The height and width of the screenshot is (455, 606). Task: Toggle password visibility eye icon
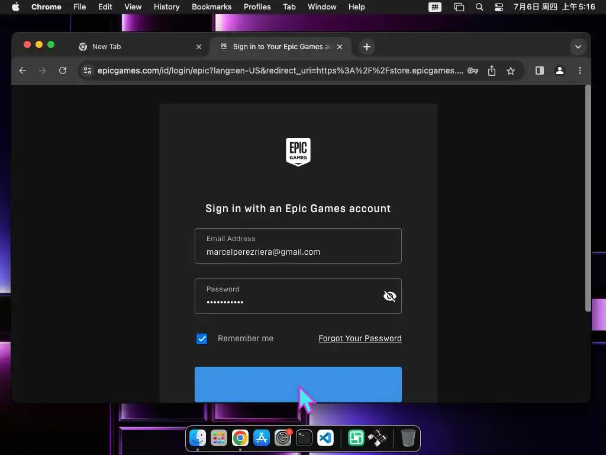tap(389, 296)
